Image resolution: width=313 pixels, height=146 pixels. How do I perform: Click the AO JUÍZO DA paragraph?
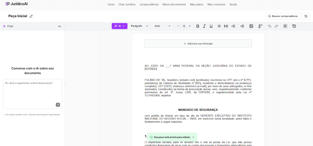point(198,67)
